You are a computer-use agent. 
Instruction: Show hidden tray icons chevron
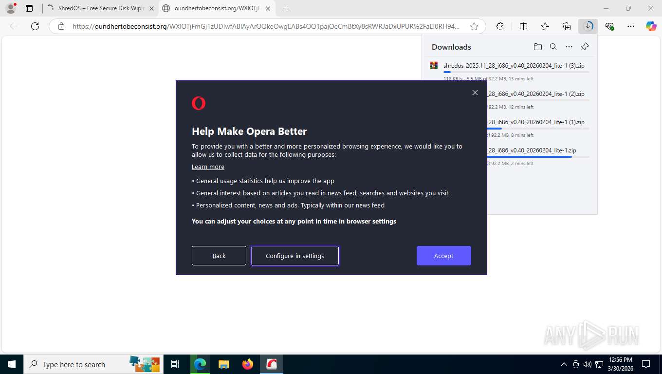pyautogui.click(x=564, y=364)
